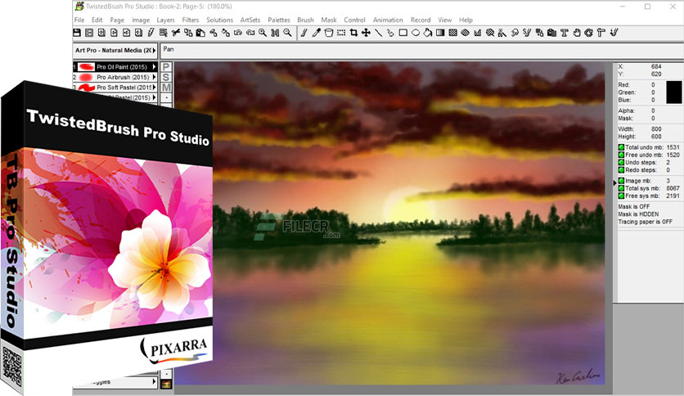Screen dimensions: 684x396
Task: Open the Filters menu
Action: click(x=190, y=20)
